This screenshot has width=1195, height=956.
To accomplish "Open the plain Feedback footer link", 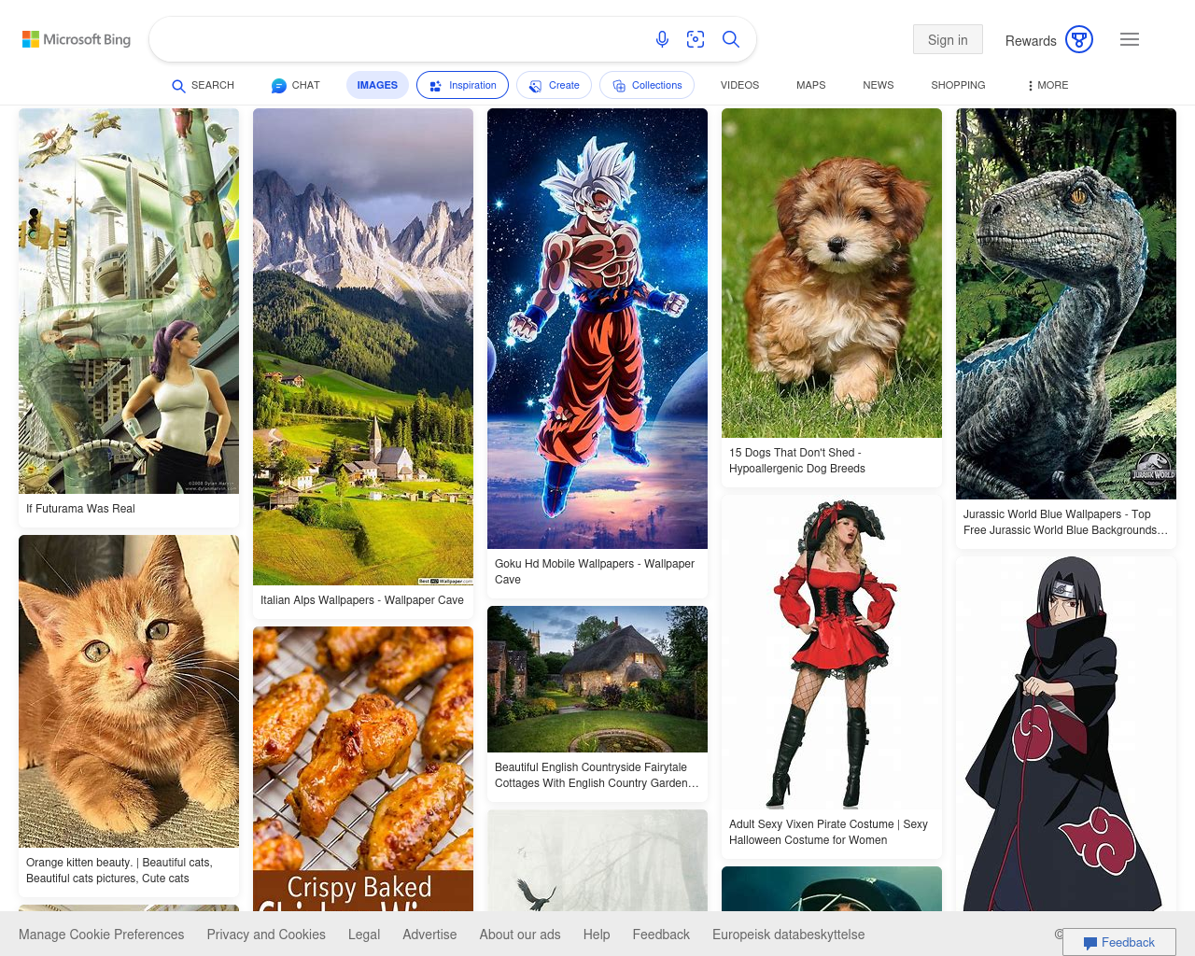I will [x=661, y=935].
